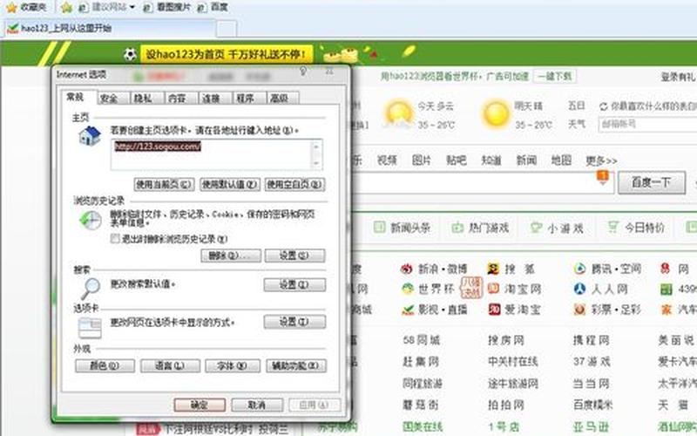Viewport: 697px width, 436px height.
Task: Open the 新闻头条 section icon
Action: [380, 228]
